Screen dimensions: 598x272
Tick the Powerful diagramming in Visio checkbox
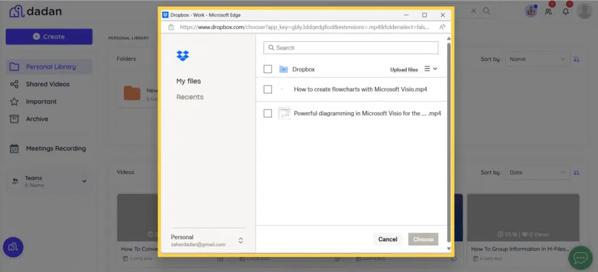click(x=268, y=113)
